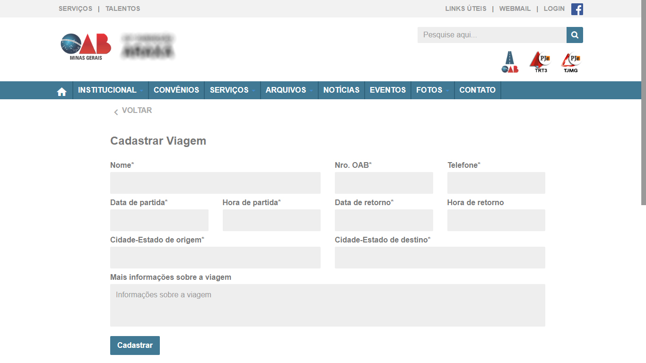
Task: Click the Facebook icon in top bar
Action: coord(577,9)
